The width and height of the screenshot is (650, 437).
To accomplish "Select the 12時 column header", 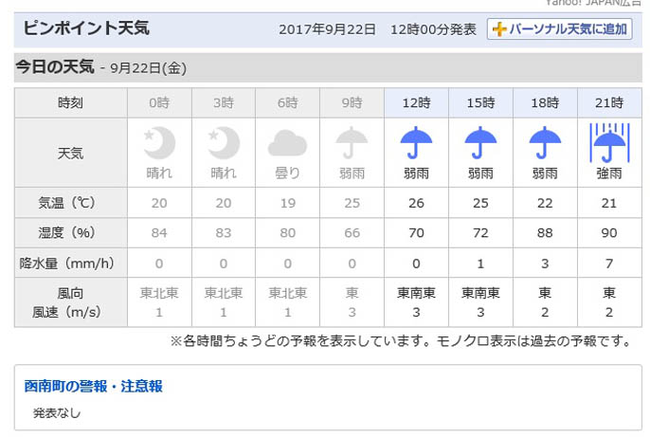I will click(416, 102).
